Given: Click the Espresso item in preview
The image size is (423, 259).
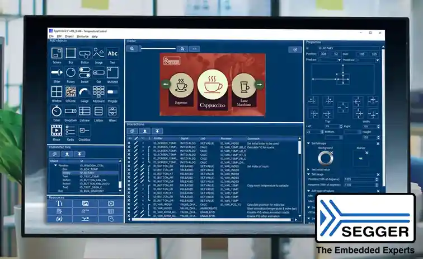Looking at the screenshot, I should [181, 89].
